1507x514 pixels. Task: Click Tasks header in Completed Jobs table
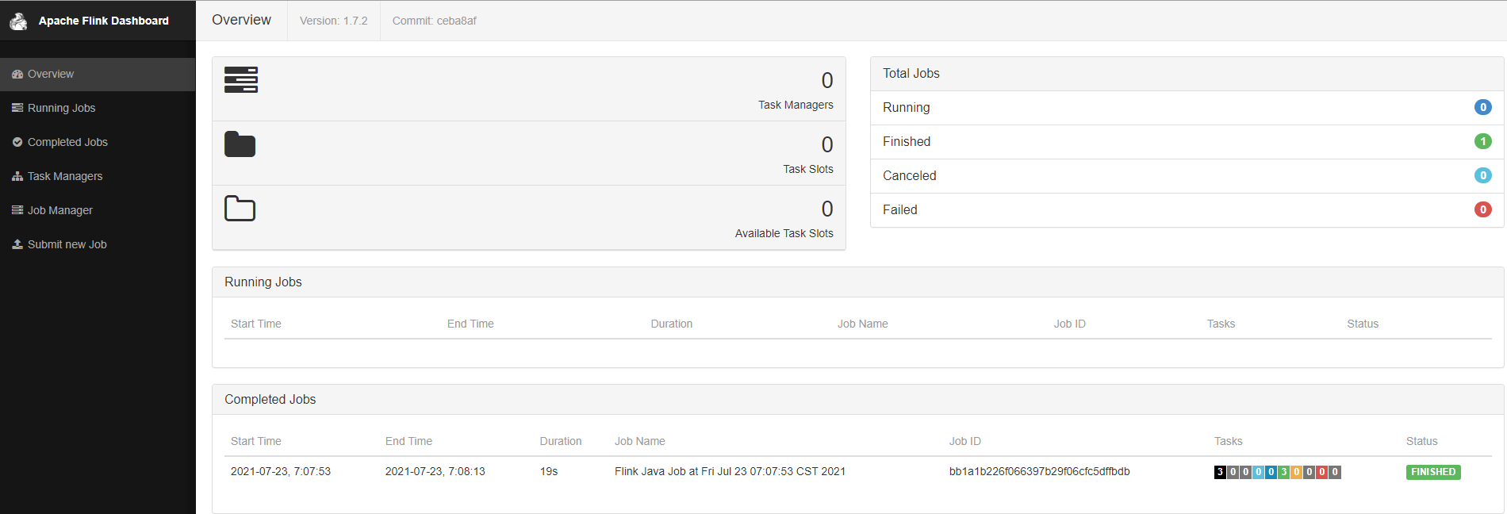pyautogui.click(x=1229, y=441)
